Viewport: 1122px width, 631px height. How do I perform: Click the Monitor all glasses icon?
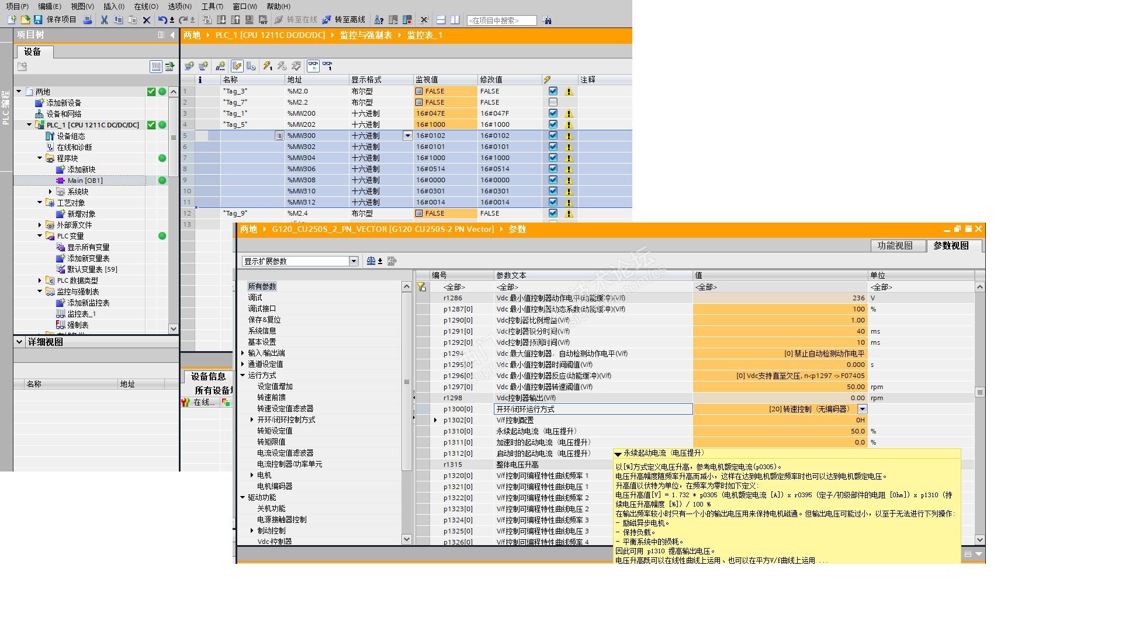(313, 66)
